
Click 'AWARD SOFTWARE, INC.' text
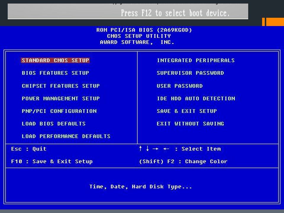137,42
